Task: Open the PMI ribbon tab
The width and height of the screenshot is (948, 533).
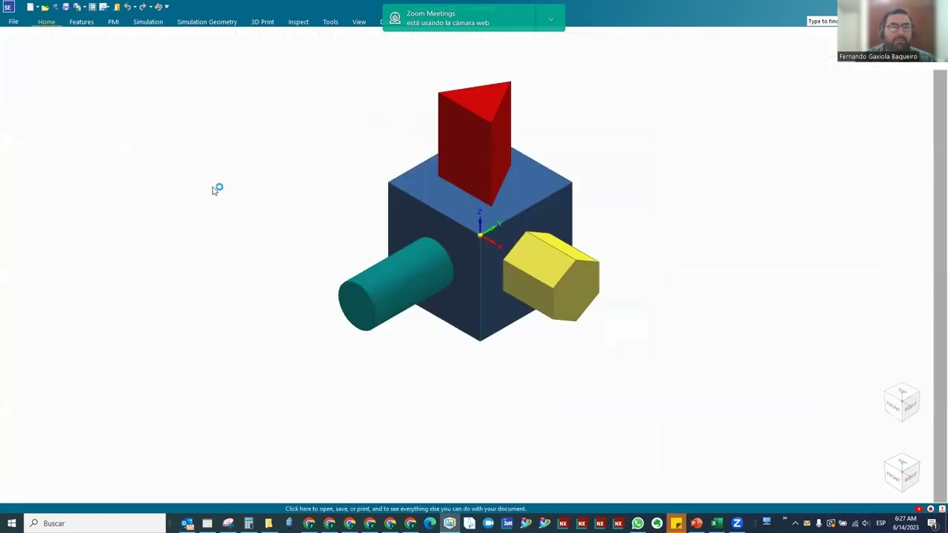Action: tap(113, 22)
